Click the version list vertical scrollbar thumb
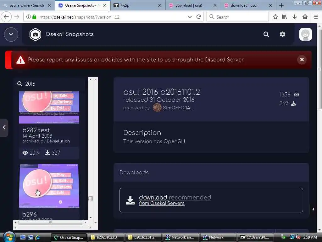Image resolution: width=322 pixels, height=242 pixels. (x=91, y=199)
